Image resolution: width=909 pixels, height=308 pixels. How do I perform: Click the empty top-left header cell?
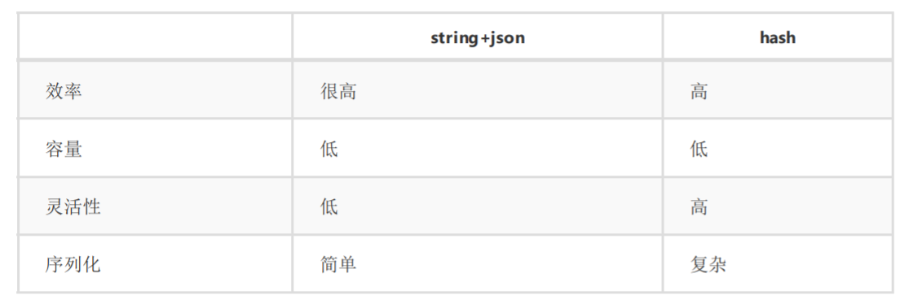point(155,37)
